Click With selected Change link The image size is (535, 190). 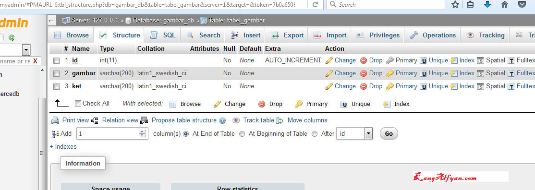click(x=235, y=104)
